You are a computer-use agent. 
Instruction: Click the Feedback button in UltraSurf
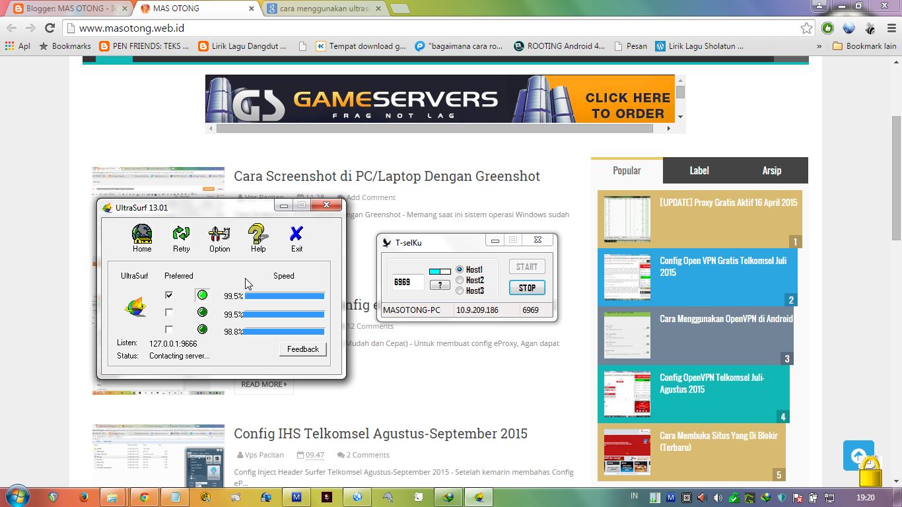[x=303, y=349]
